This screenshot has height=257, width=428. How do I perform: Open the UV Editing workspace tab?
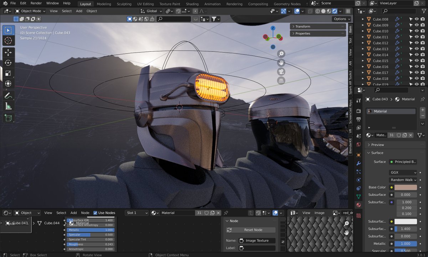(x=145, y=4)
